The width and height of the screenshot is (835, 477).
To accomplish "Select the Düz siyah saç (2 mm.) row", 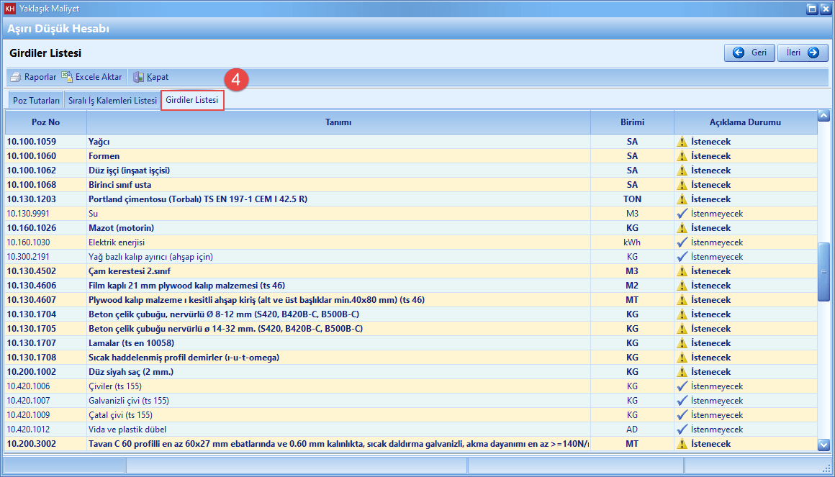I will coord(338,372).
